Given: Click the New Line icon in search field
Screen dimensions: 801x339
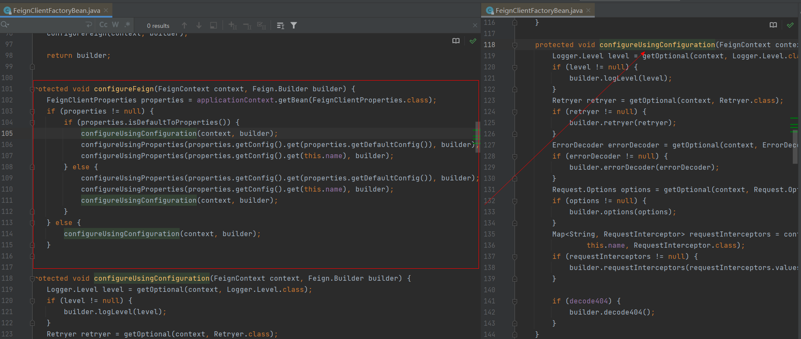Looking at the screenshot, I should click(x=89, y=25).
